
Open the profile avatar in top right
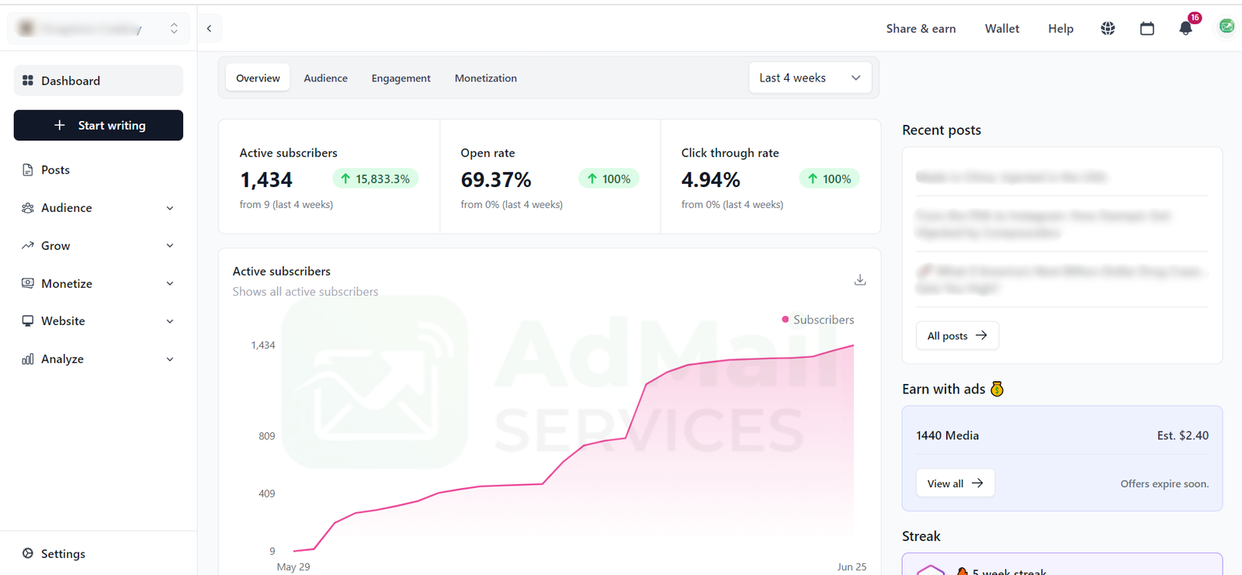(x=1226, y=27)
